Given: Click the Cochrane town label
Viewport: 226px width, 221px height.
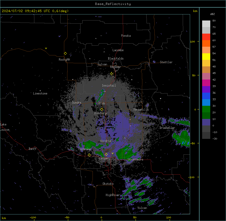Looking at the screenshot, I should point(84,149).
